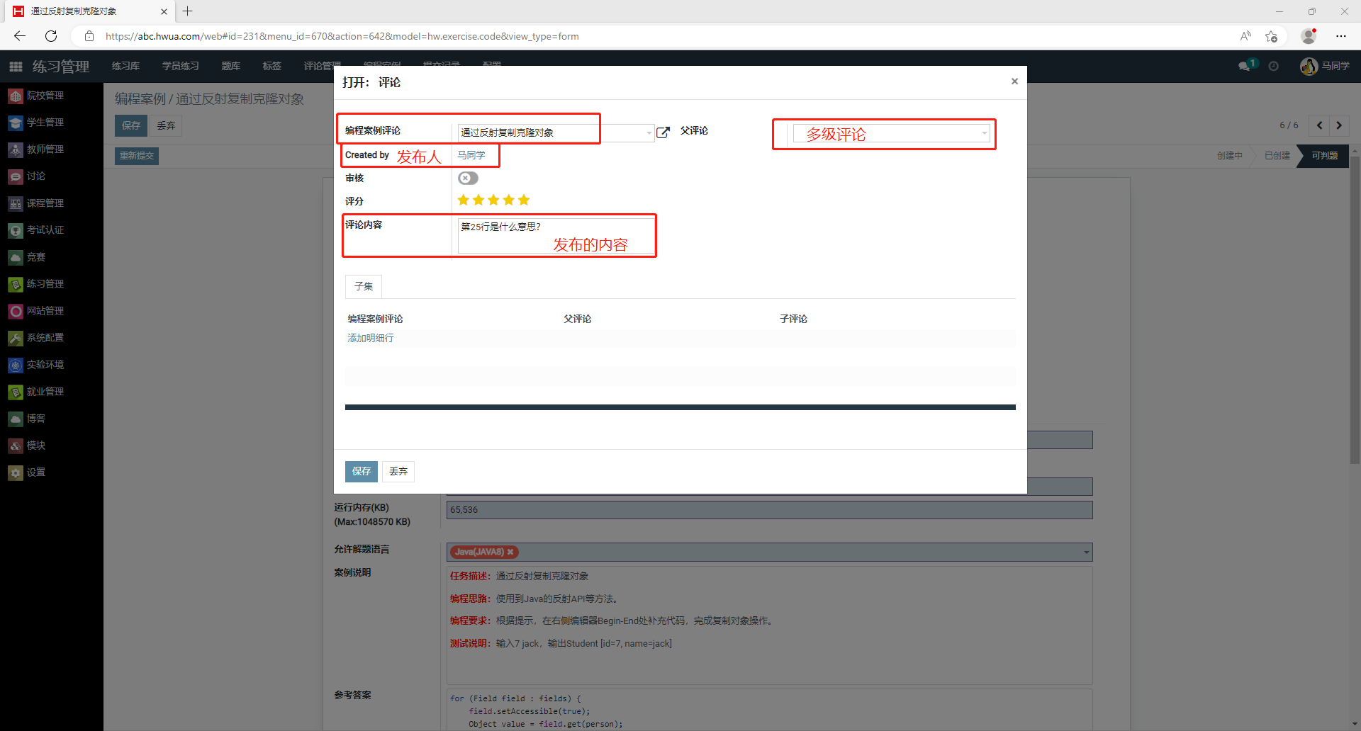Open the 练习库 menu
Image resolution: width=1361 pixels, height=731 pixels.
[x=125, y=66]
